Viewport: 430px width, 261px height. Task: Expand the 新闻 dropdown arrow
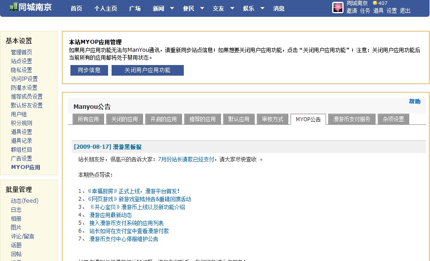coord(172,8)
